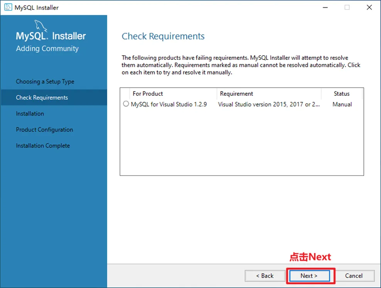Sort by the Requirement column header
The width and height of the screenshot is (381, 288).
(236, 94)
